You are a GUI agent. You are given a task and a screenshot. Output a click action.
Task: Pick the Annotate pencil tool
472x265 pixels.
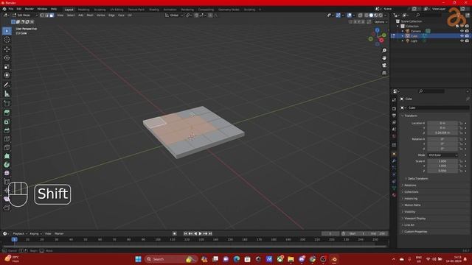[7, 85]
